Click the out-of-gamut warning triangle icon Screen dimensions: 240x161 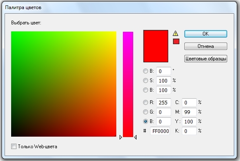click(x=175, y=33)
